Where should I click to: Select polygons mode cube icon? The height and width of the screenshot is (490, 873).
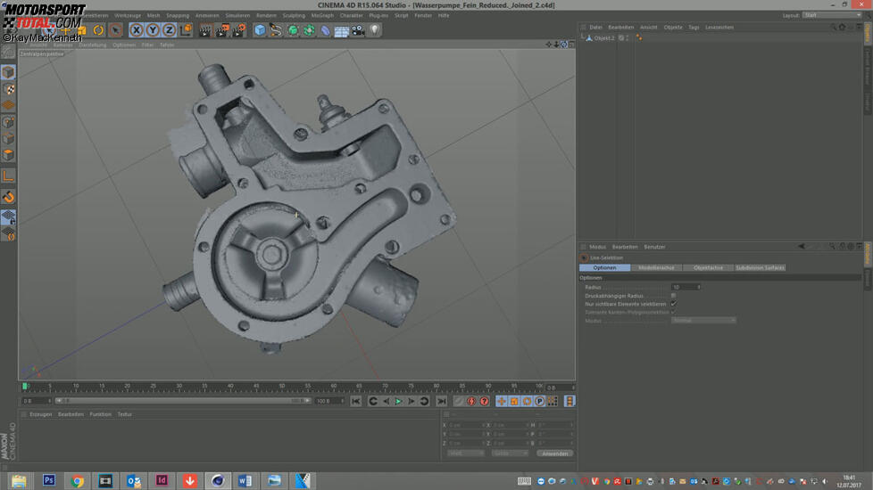[8, 155]
